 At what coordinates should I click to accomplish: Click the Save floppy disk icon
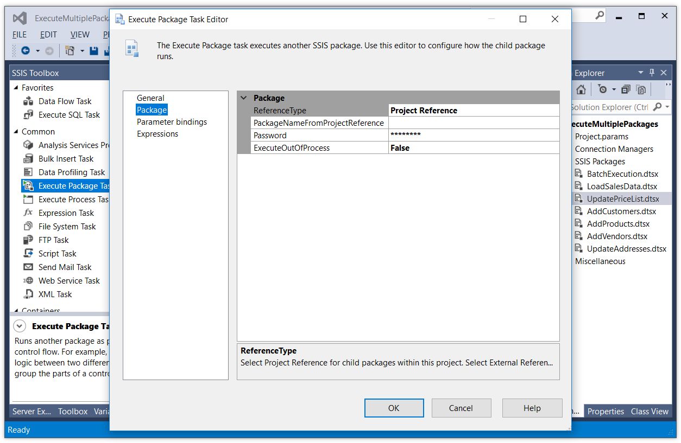93,50
